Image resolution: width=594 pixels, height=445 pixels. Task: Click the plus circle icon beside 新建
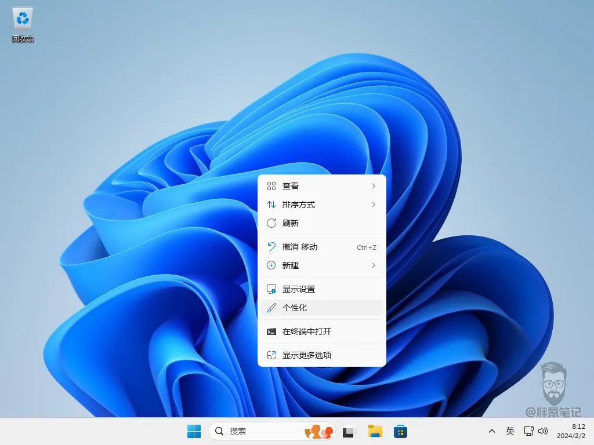click(x=271, y=265)
